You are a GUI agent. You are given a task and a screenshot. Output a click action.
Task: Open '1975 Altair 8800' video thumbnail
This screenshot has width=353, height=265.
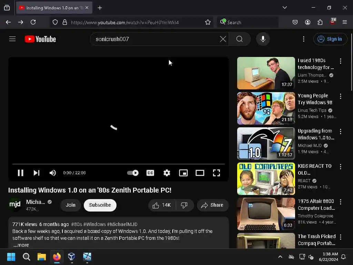266,214
